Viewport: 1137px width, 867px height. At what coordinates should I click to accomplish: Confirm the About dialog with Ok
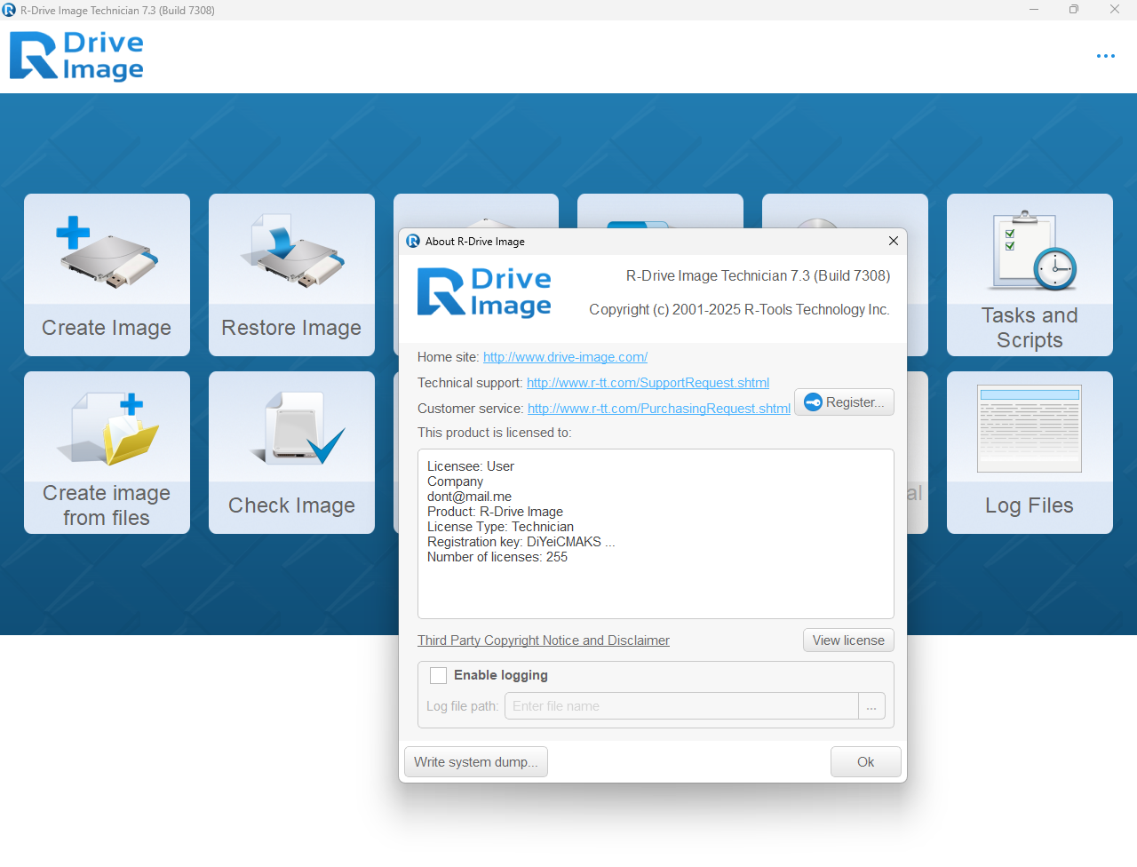(866, 762)
